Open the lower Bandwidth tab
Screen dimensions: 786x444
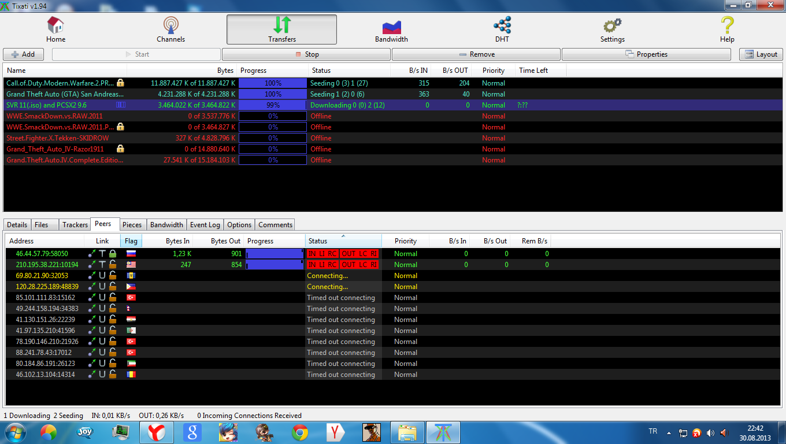pos(166,225)
